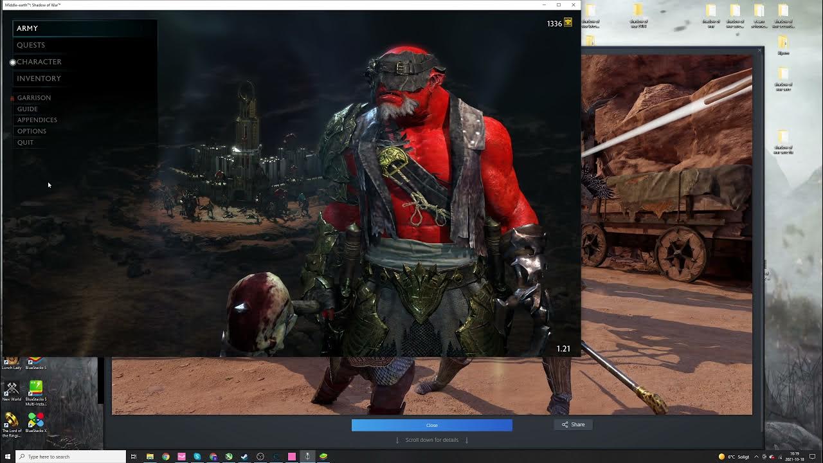Open The Lord of the Rings shortcut
This screenshot has width=823, height=463.
[12, 424]
